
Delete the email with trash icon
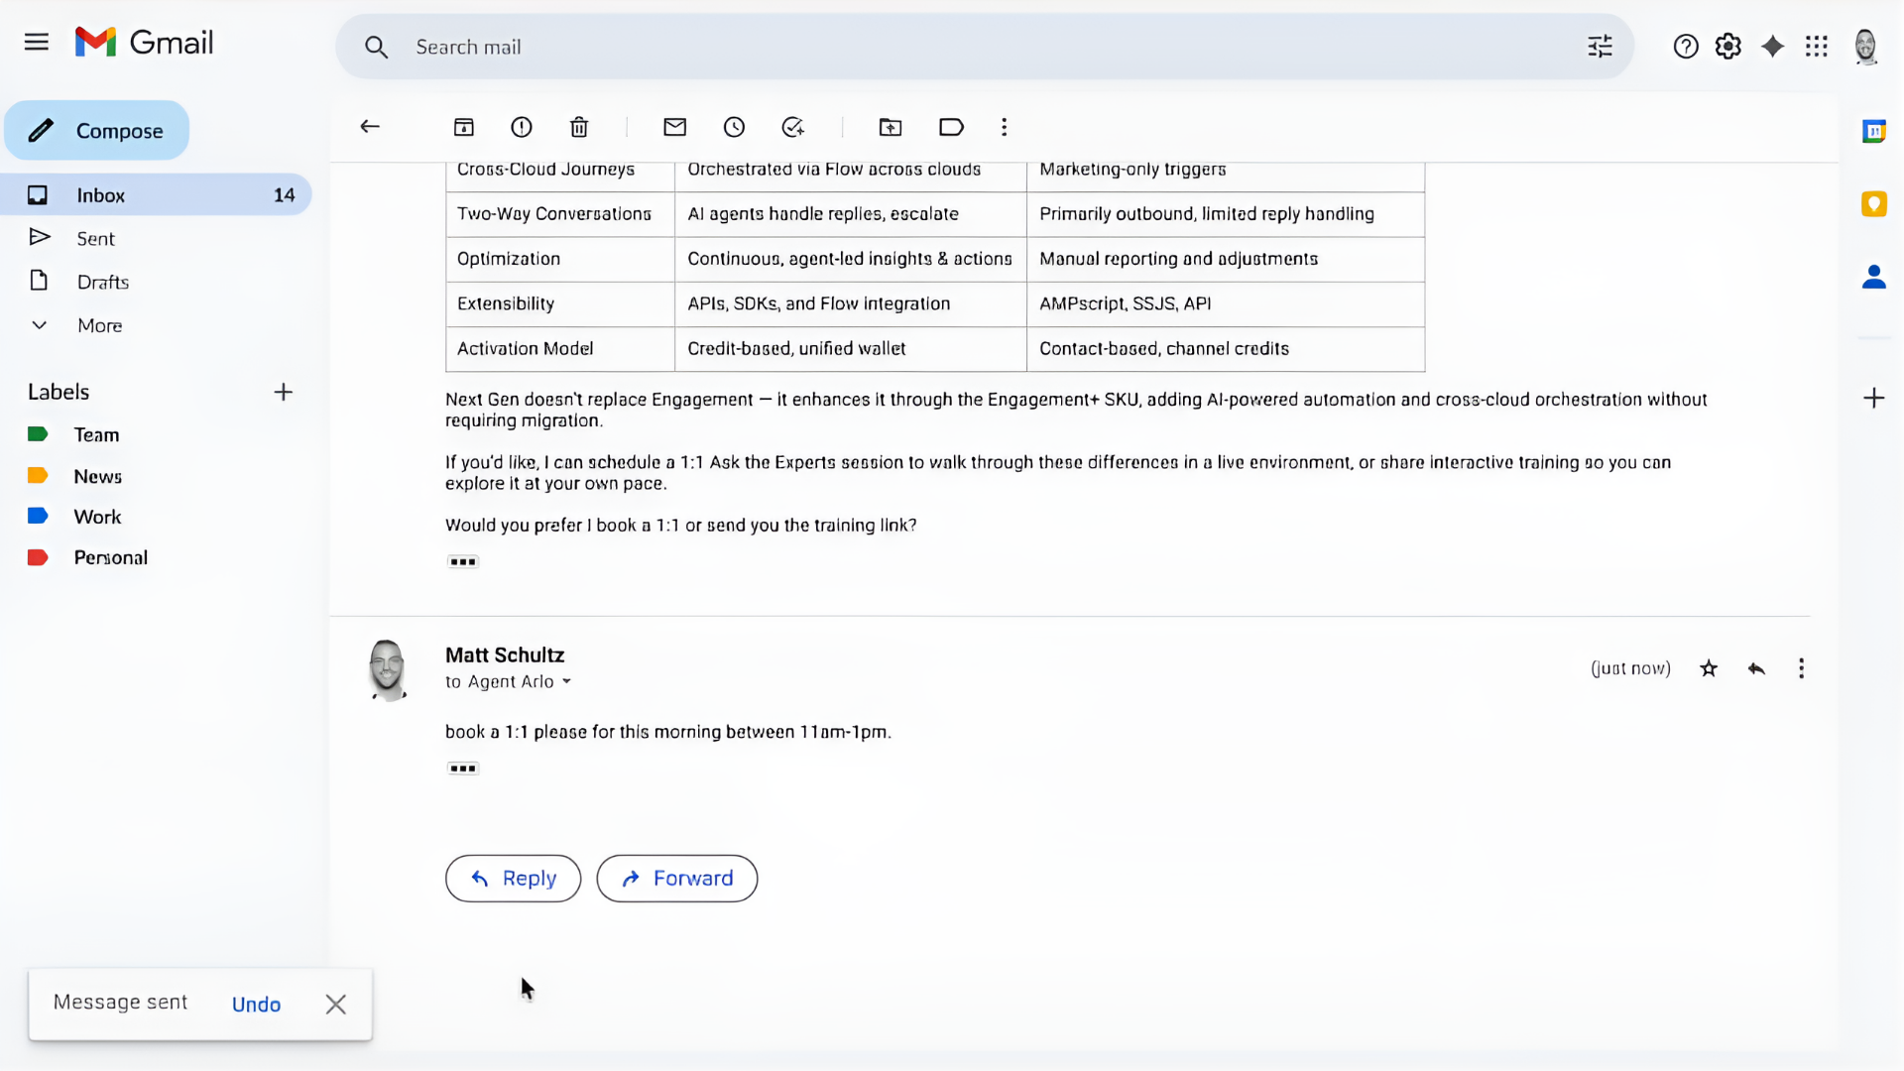pos(579,127)
